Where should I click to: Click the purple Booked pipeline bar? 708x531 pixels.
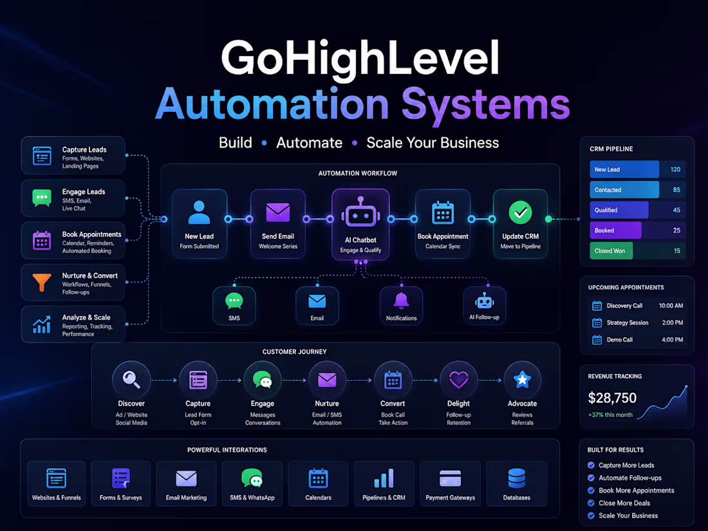[x=615, y=230]
